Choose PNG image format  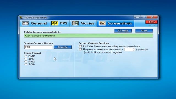click(x=26, y=61)
